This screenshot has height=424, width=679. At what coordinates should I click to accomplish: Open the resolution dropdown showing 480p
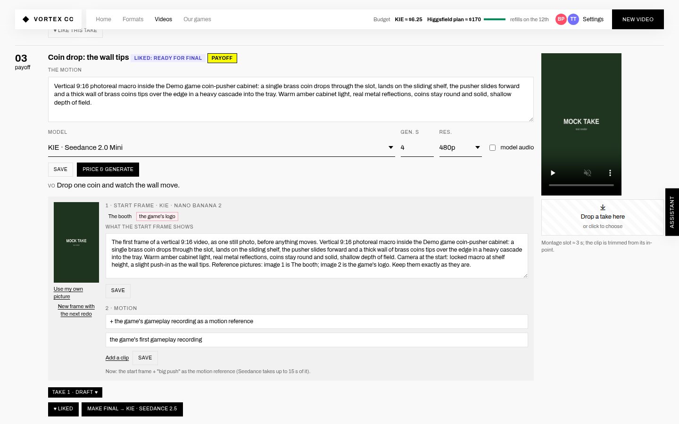click(460, 147)
